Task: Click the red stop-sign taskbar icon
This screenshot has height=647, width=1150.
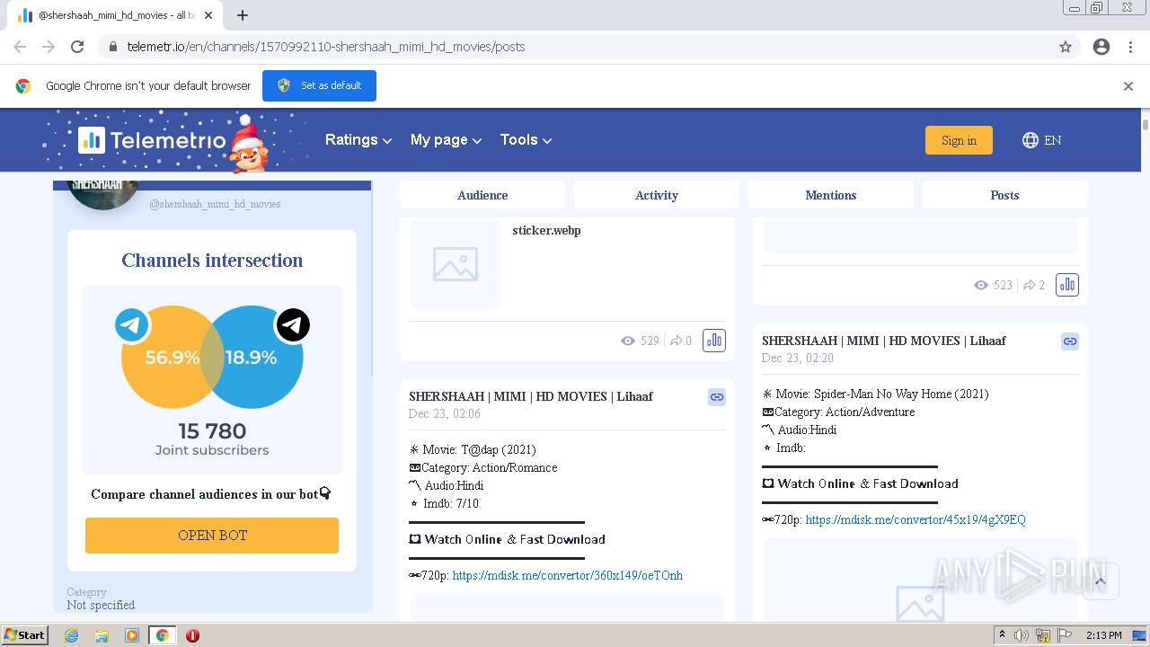Action: coord(192,635)
